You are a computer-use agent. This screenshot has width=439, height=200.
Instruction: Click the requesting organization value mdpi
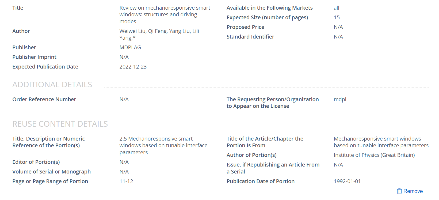click(340, 99)
